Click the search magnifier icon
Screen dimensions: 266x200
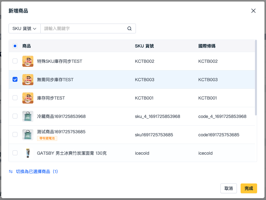pyautogui.click(x=129, y=28)
